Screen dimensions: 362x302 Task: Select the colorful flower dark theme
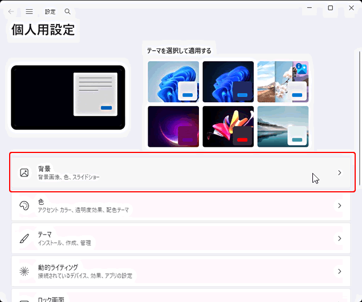228,127
